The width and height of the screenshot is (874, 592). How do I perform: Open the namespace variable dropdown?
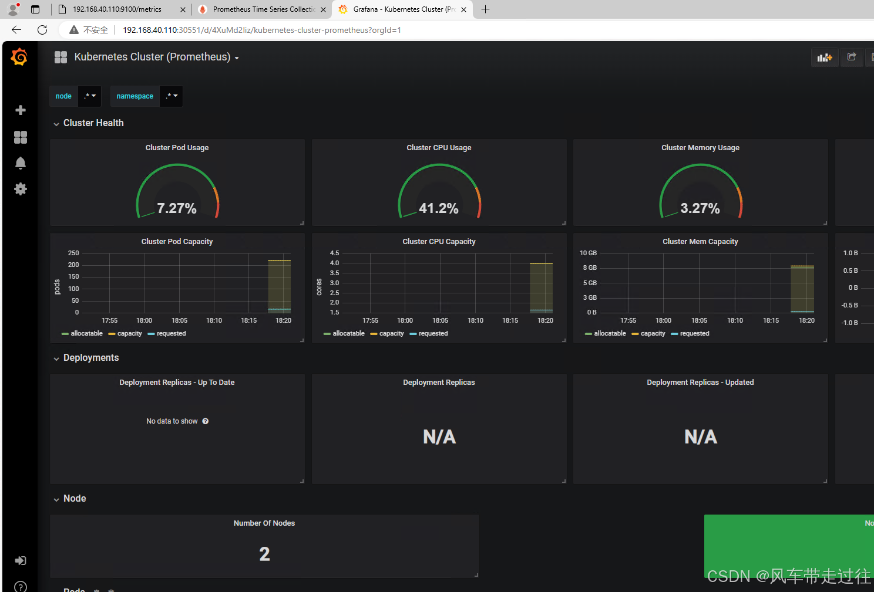pos(172,96)
